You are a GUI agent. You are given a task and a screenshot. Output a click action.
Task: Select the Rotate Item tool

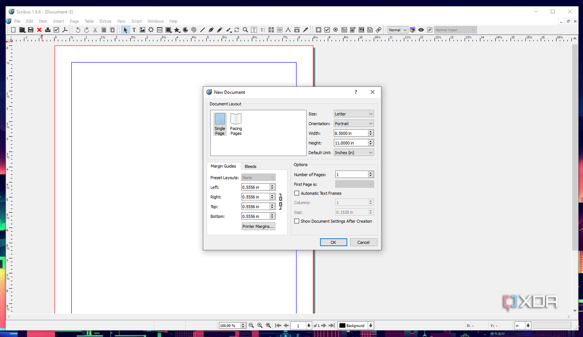point(237,30)
